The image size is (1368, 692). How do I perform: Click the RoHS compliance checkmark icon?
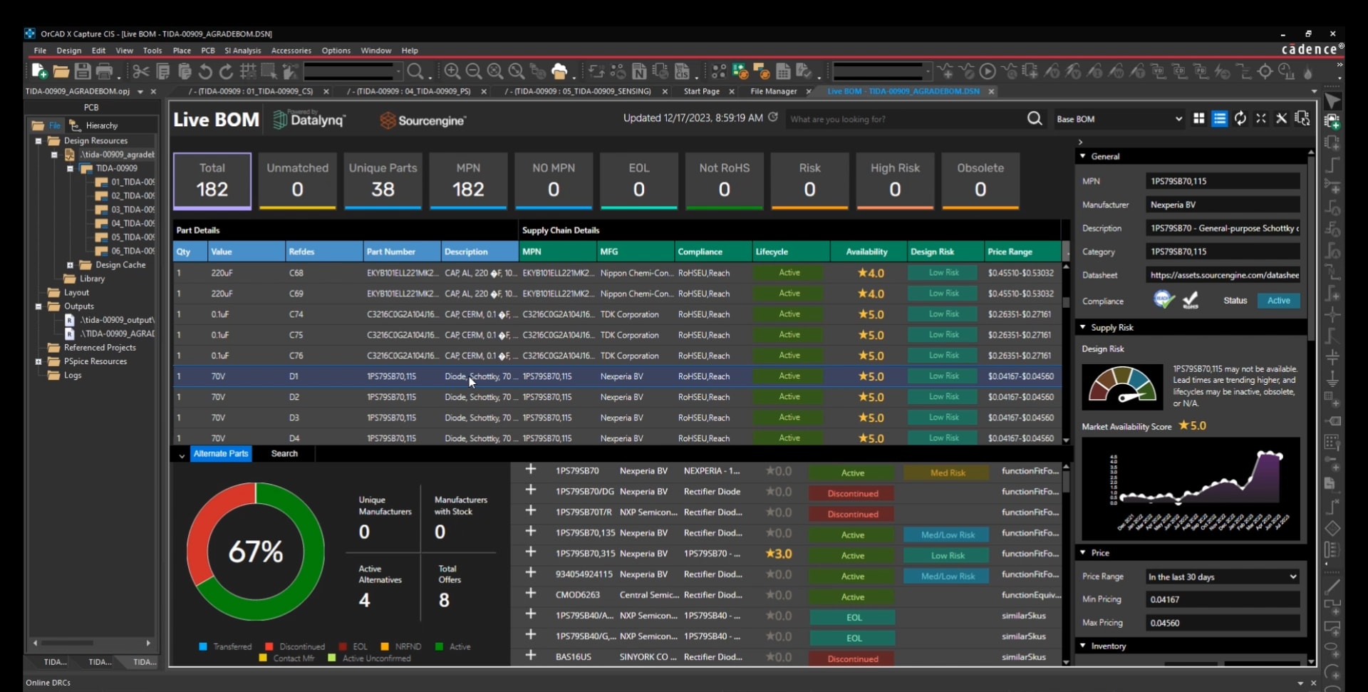click(x=1191, y=300)
